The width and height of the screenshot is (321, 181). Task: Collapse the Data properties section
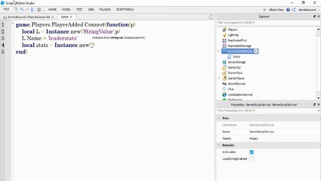coord(219,118)
